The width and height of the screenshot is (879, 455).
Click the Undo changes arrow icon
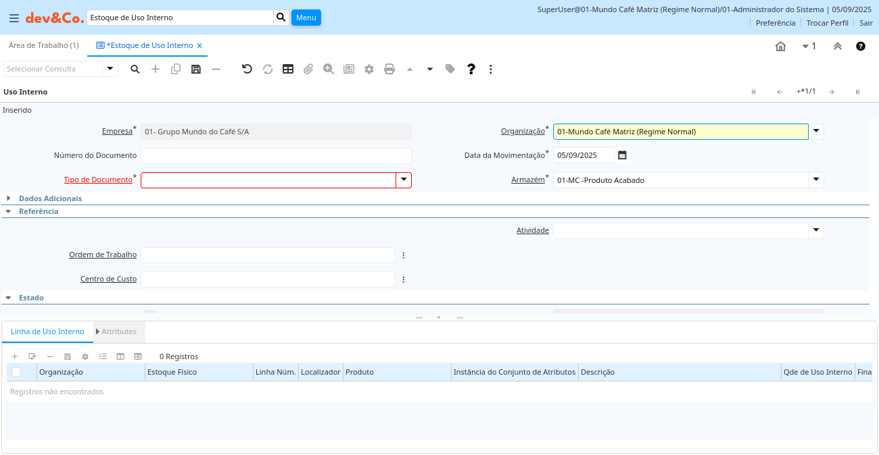pyautogui.click(x=247, y=69)
